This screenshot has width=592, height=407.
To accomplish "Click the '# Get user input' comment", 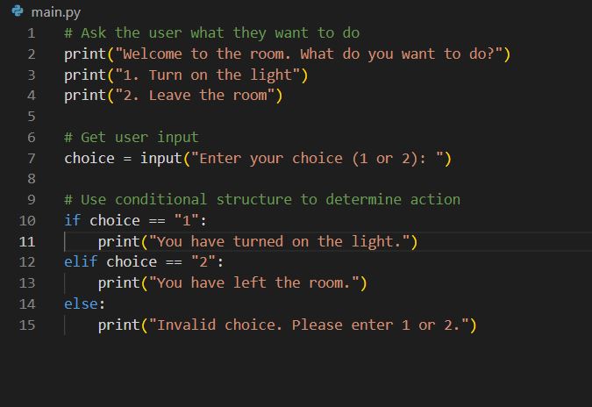I will (132, 138).
